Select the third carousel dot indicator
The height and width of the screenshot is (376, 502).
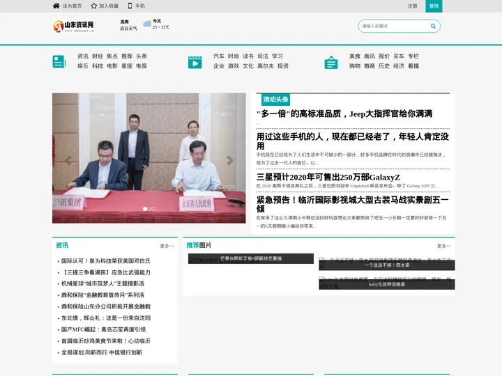pyautogui.click(x=153, y=209)
